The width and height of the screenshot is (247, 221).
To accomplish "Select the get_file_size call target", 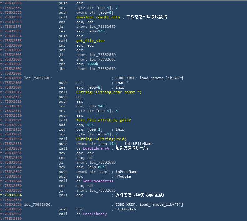I will point(90,41).
